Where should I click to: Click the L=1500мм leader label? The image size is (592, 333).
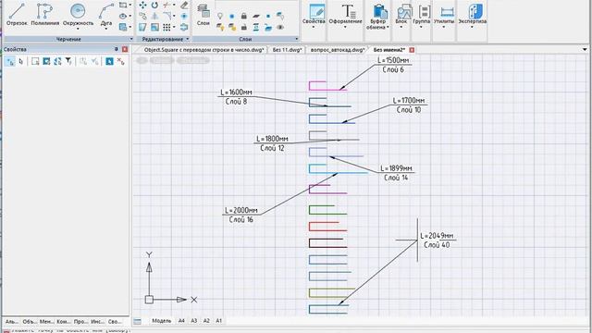click(x=393, y=60)
